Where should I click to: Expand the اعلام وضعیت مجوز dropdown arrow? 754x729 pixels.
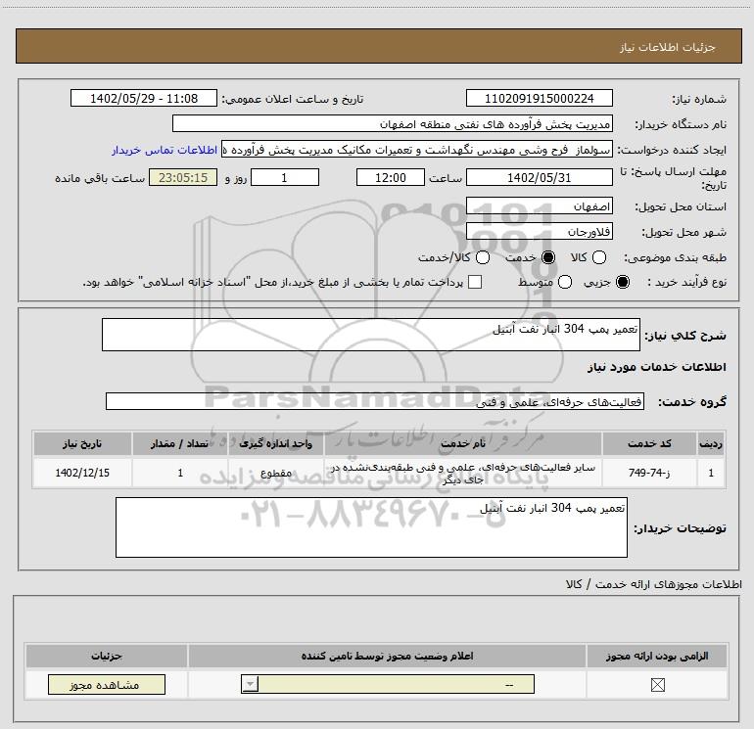pyautogui.click(x=250, y=684)
